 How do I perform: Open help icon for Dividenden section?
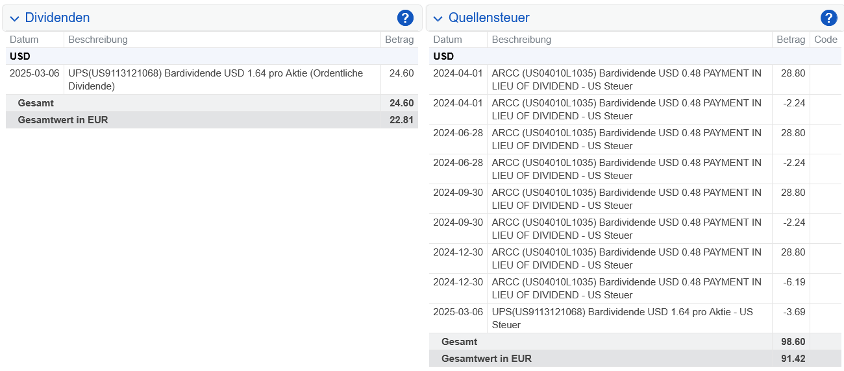coord(405,18)
